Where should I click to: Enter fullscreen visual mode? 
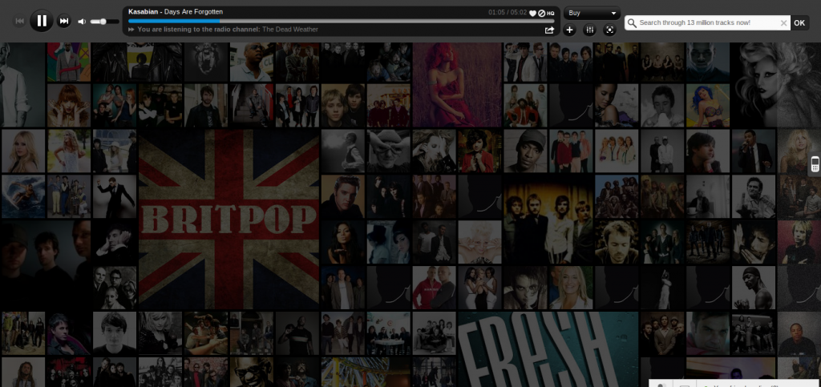[609, 30]
